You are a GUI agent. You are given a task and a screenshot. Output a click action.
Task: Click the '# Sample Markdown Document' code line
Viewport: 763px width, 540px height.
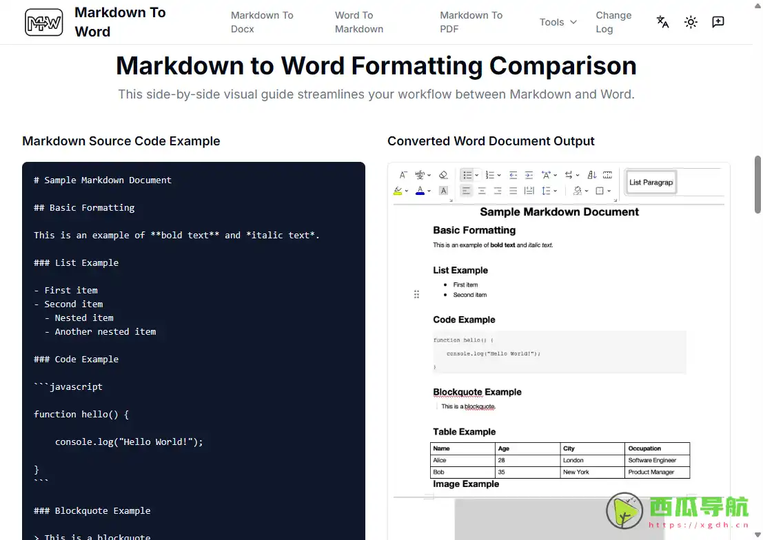coord(102,180)
